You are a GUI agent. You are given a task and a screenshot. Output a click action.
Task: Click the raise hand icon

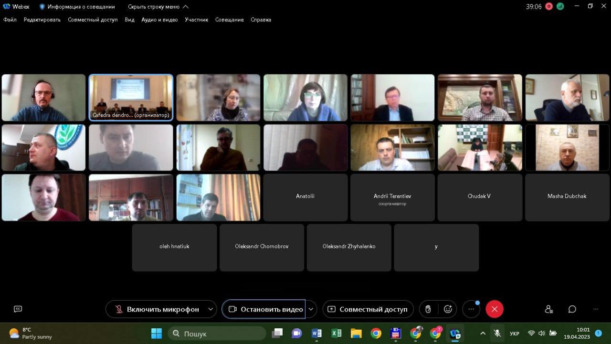pyautogui.click(x=428, y=309)
